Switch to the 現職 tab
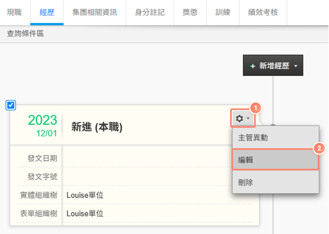 tap(15, 12)
